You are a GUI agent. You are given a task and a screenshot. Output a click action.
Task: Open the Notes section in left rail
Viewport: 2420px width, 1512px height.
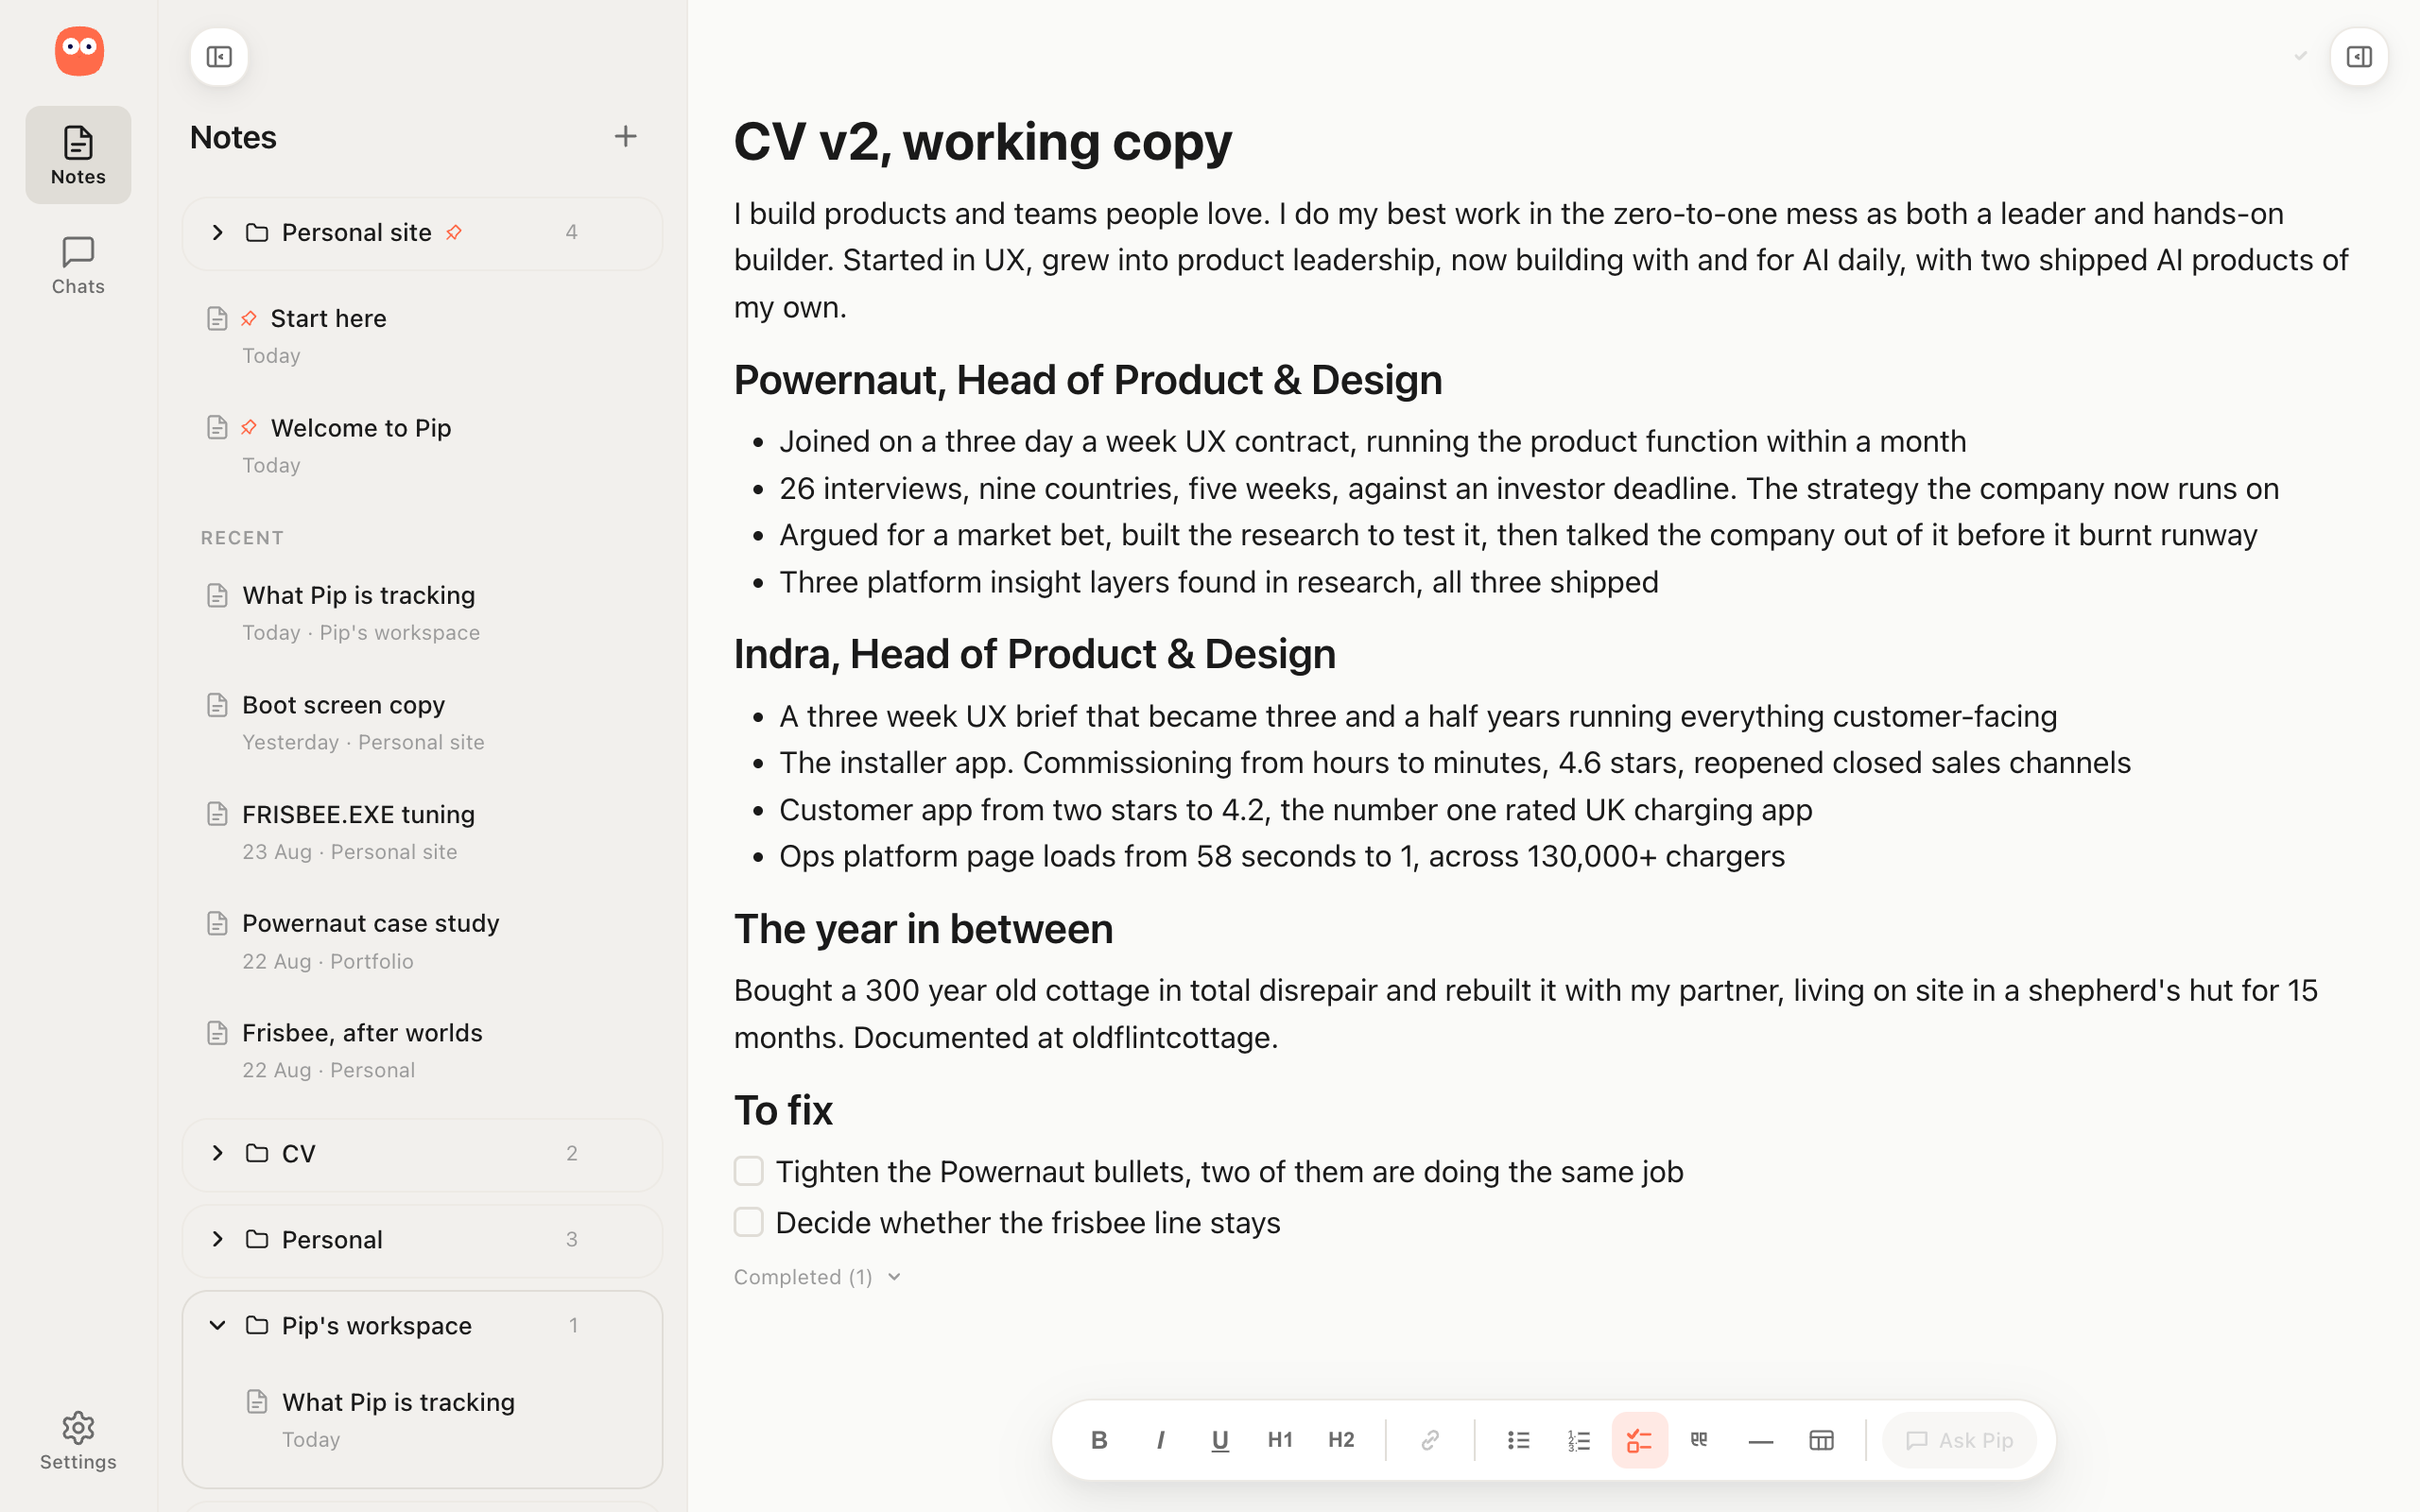point(78,155)
